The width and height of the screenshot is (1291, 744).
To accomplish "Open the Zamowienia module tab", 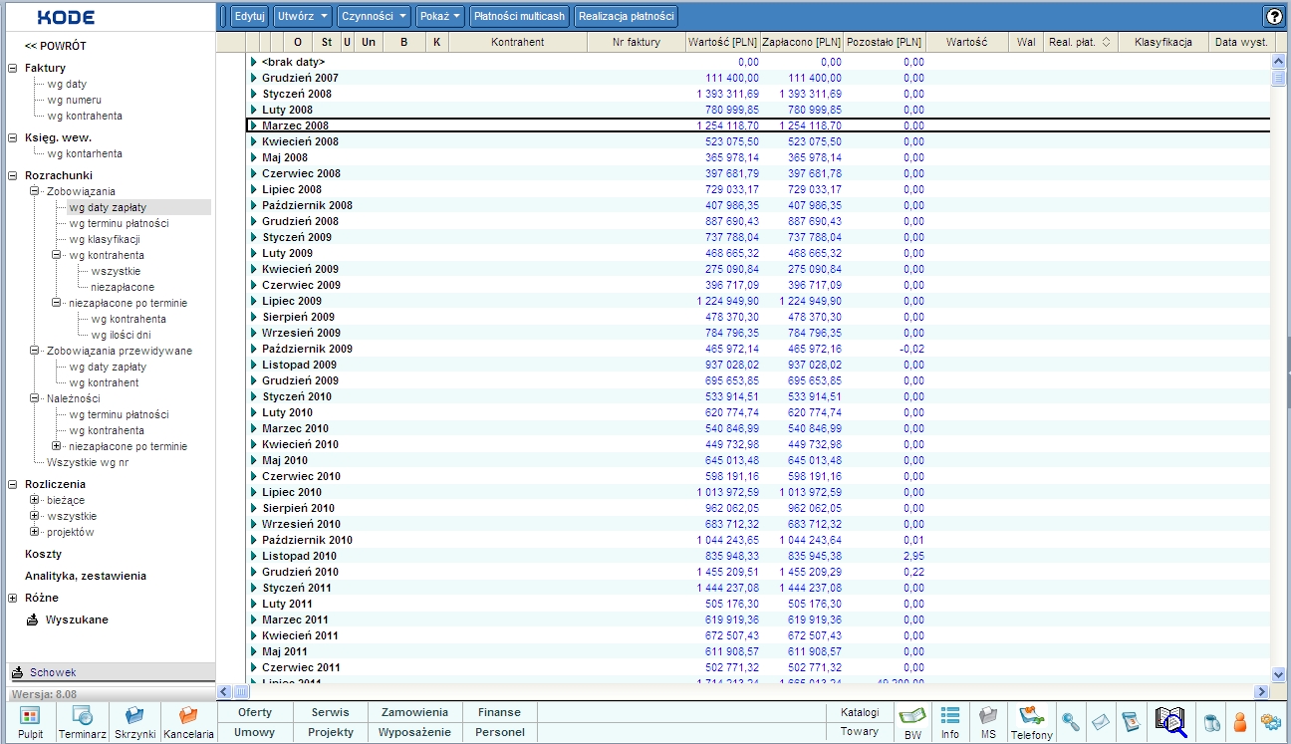I will [414, 712].
